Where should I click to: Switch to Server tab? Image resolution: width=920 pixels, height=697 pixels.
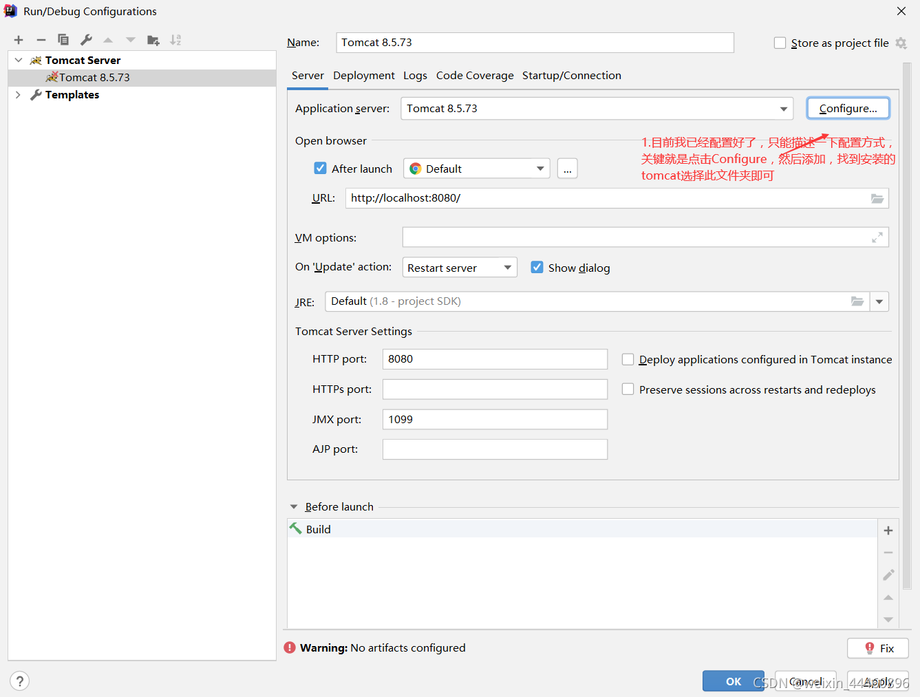coord(308,76)
